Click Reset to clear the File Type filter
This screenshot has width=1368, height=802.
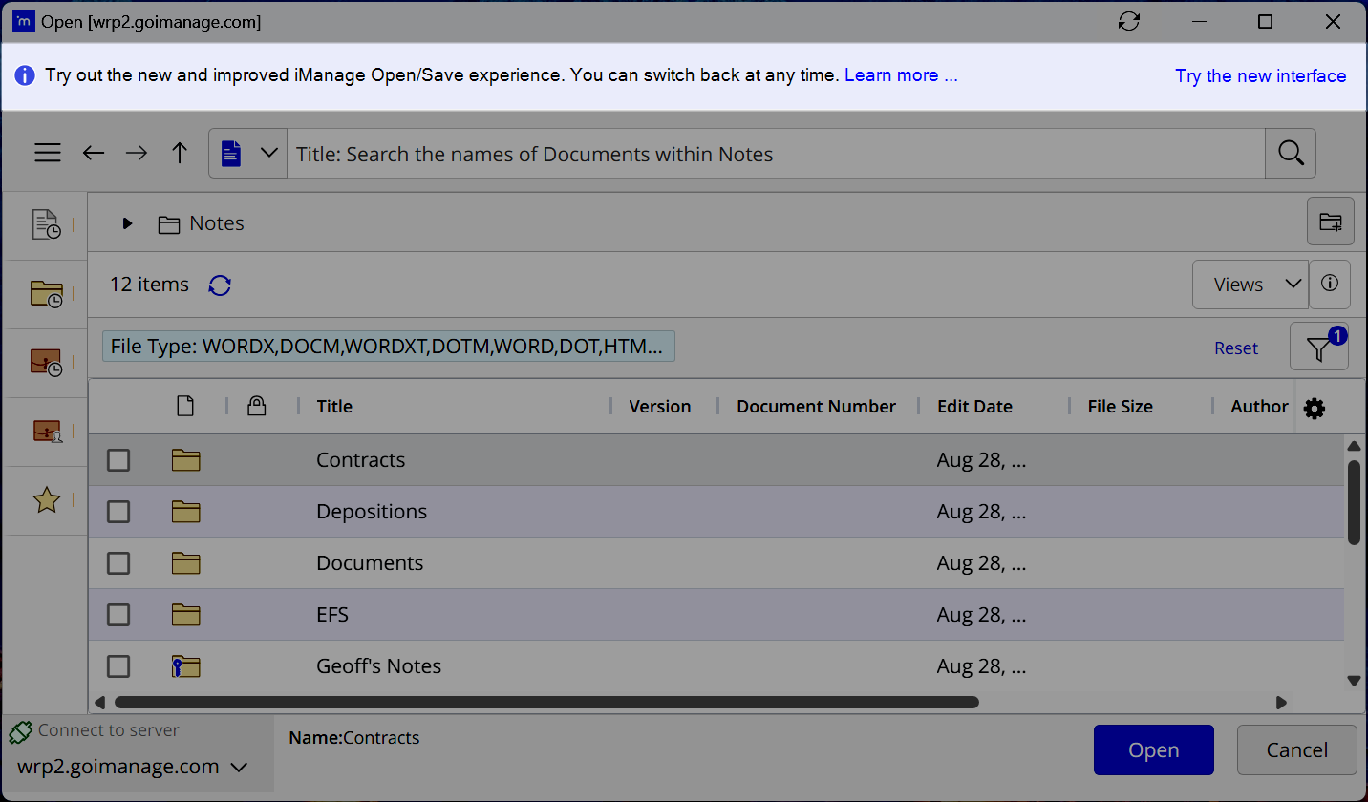(x=1235, y=348)
